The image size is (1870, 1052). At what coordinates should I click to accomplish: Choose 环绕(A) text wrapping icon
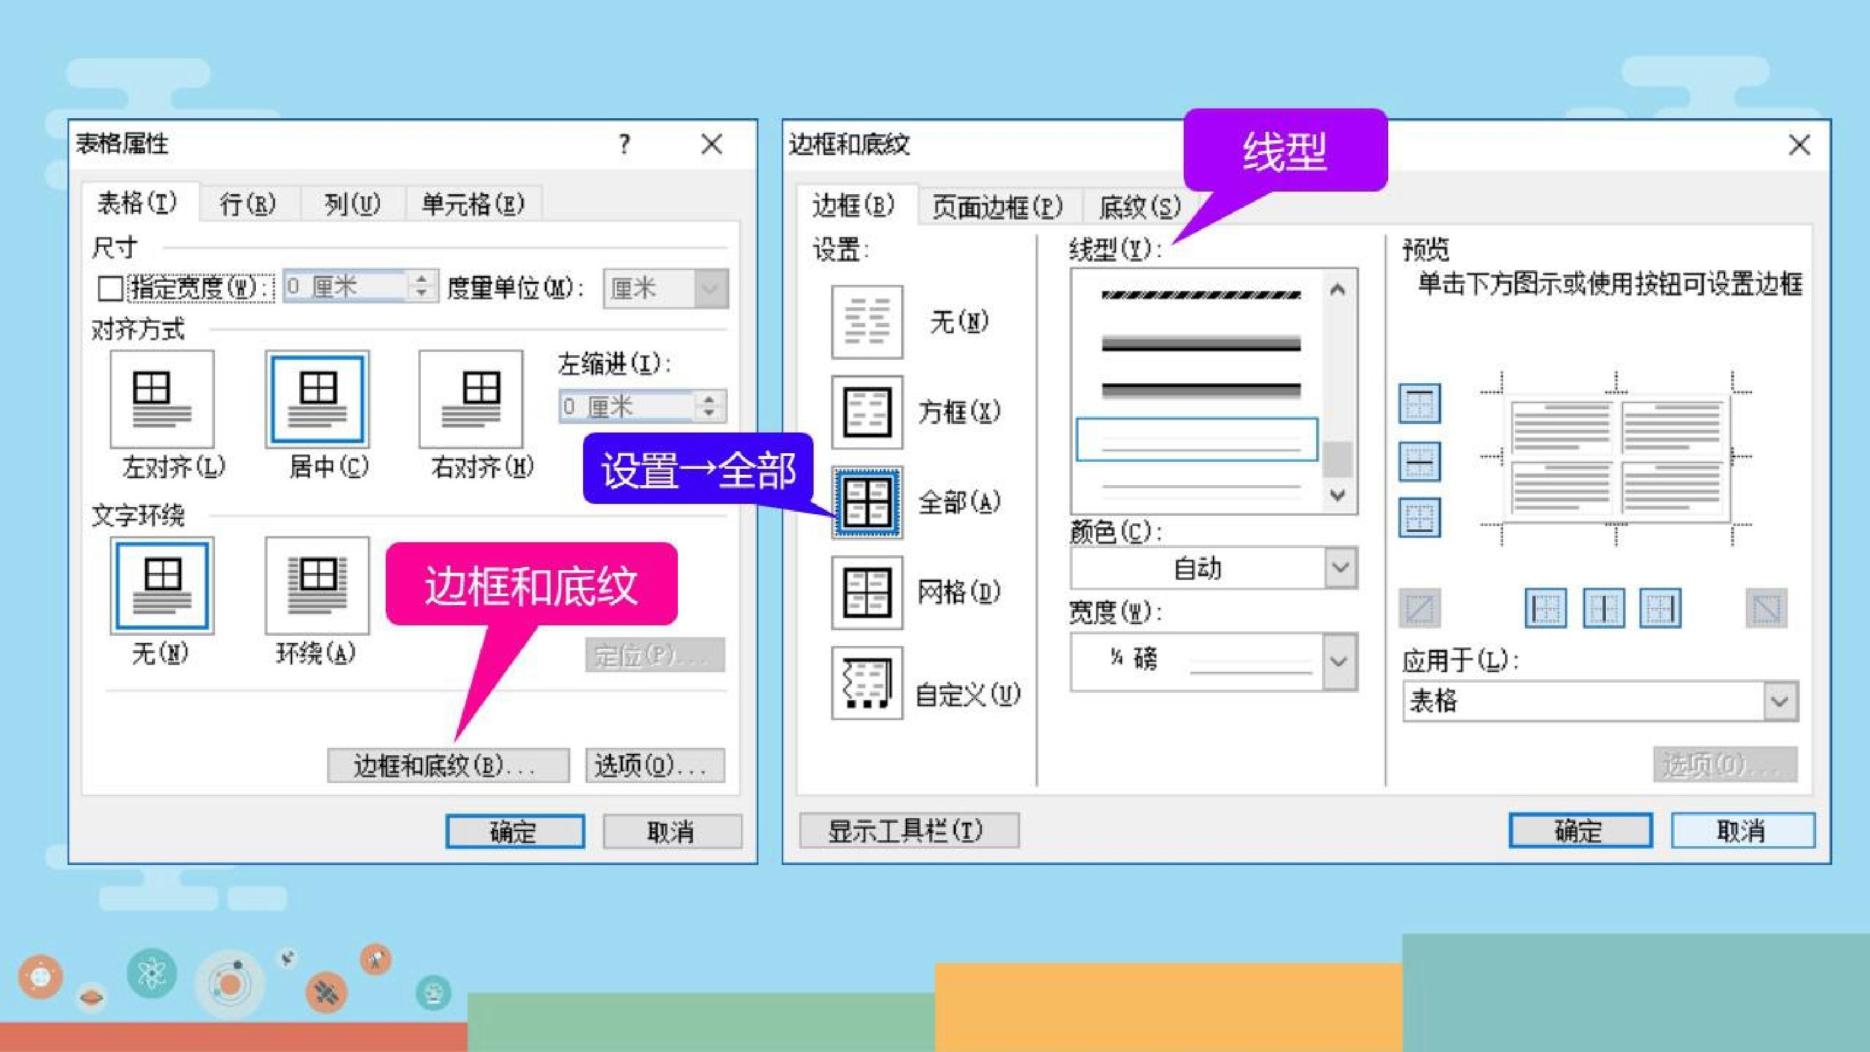coord(316,585)
